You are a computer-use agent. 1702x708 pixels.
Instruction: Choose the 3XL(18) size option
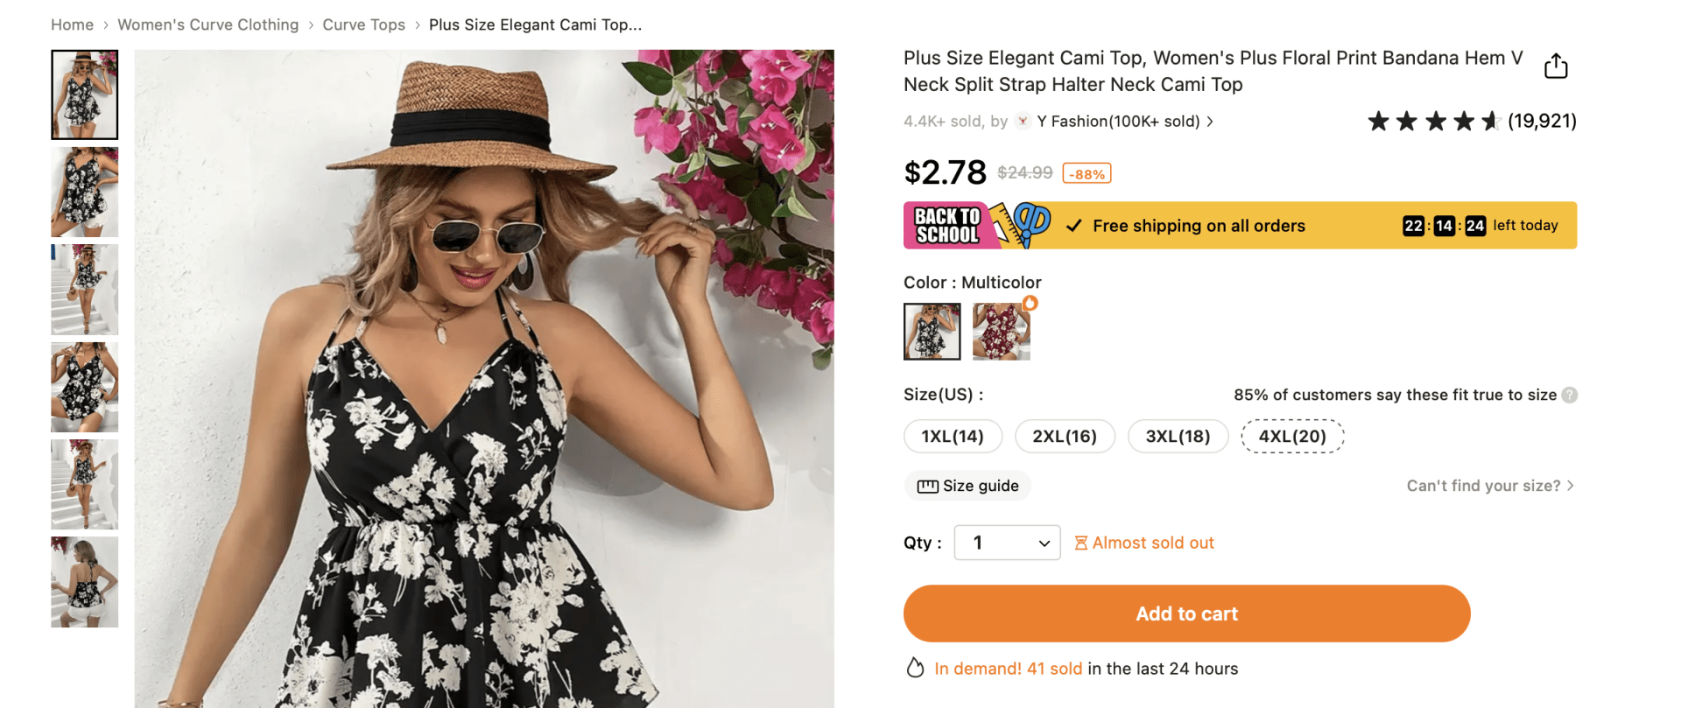(x=1178, y=436)
